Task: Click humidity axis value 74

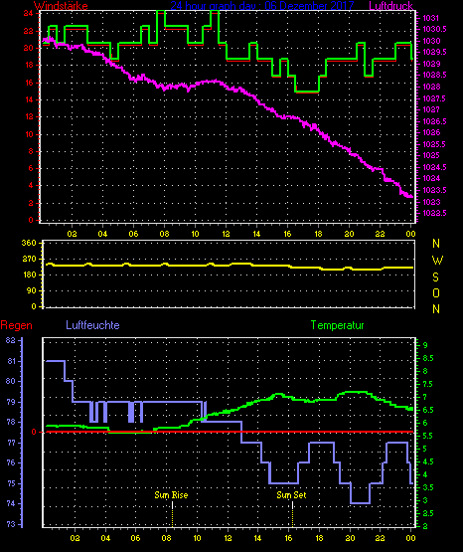Action: (x=11, y=503)
